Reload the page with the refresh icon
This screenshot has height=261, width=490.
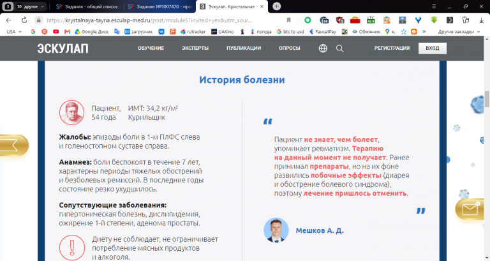point(24,20)
